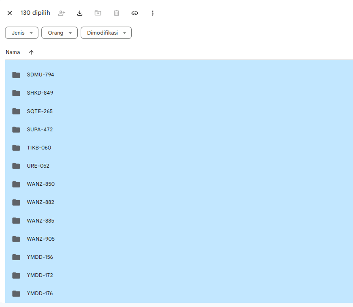This screenshot has width=353, height=307.
Task: Expand the Dimodifikasi filter dropdown
Action: pyautogui.click(x=106, y=33)
